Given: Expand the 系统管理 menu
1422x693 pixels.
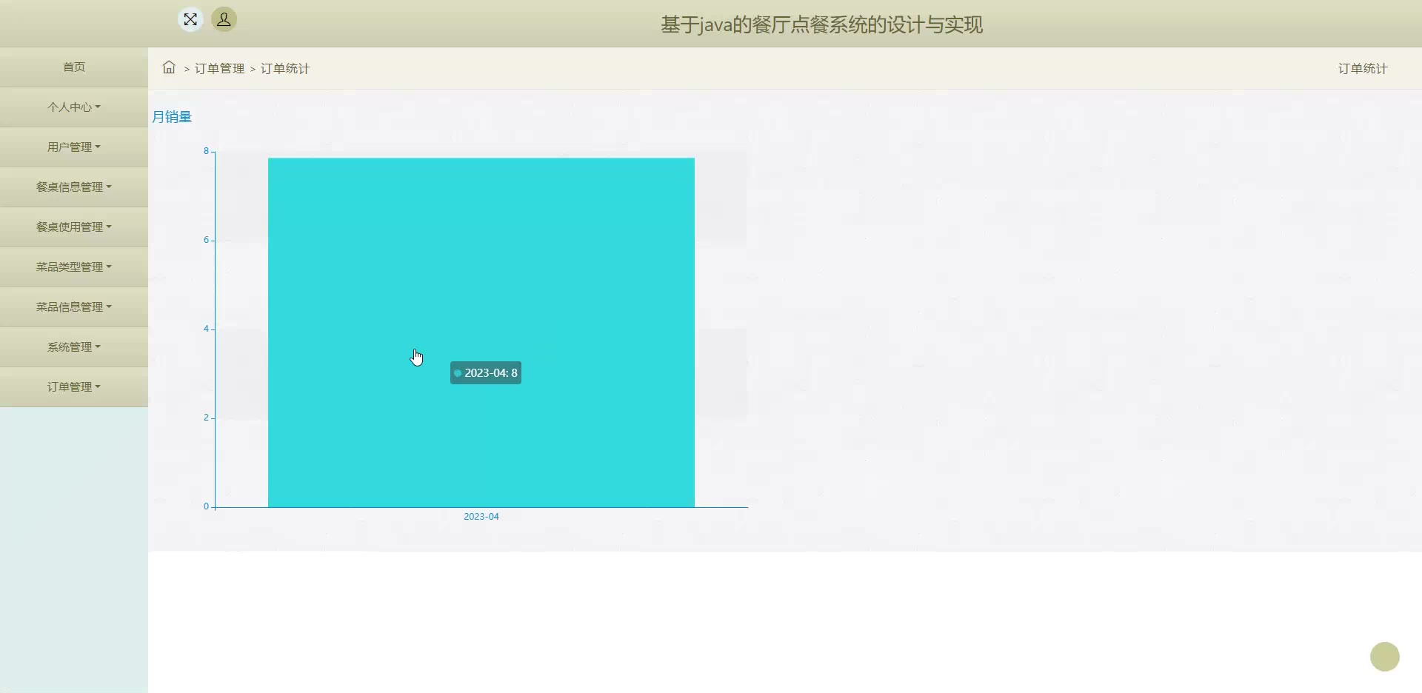Looking at the screenshot, I should point(74,347).
